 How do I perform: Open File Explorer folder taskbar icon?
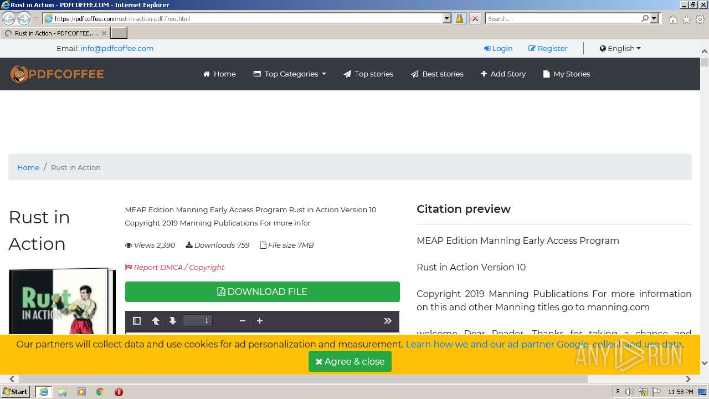pos(63,392)
